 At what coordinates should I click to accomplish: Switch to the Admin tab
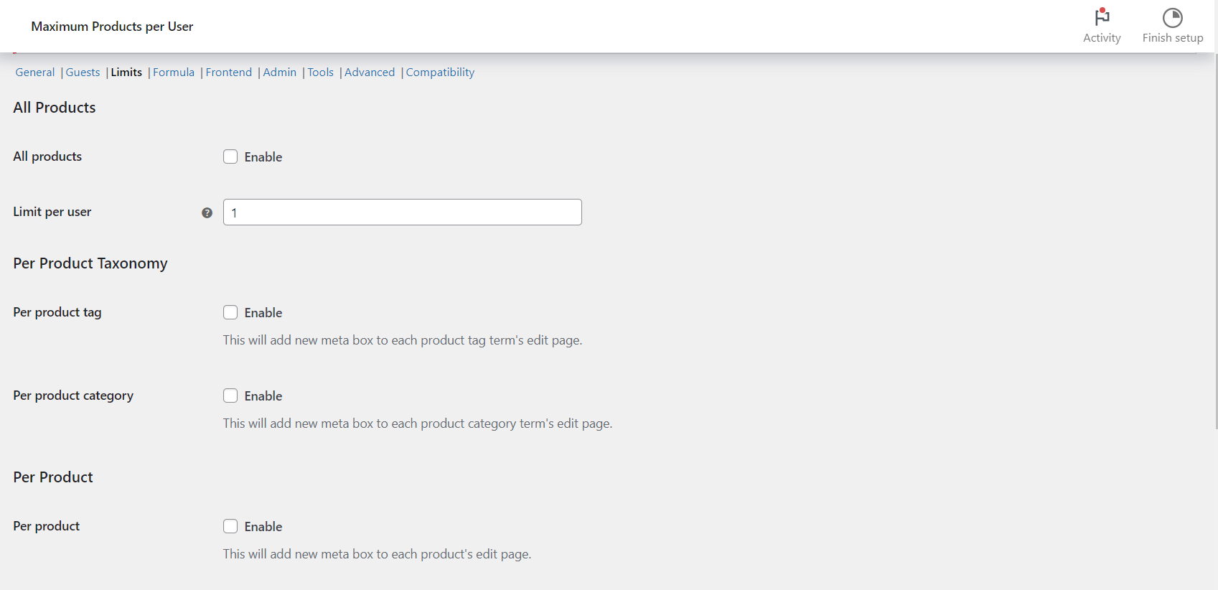280,72
